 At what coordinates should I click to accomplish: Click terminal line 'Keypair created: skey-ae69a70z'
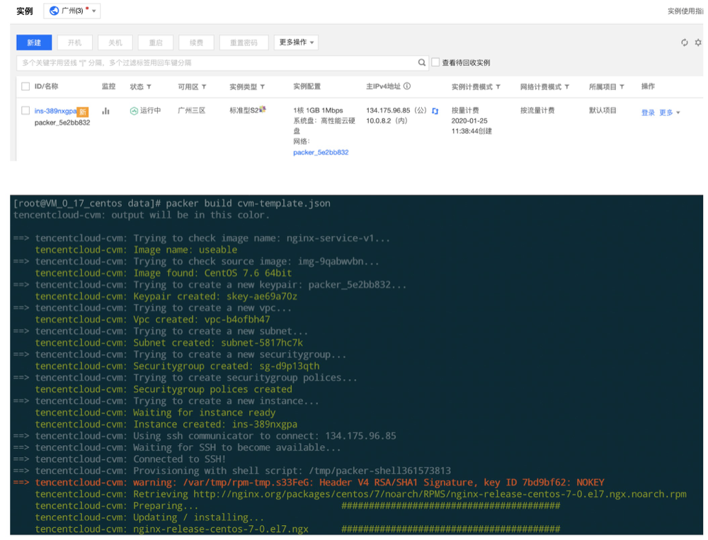click(x=166, y=296)
